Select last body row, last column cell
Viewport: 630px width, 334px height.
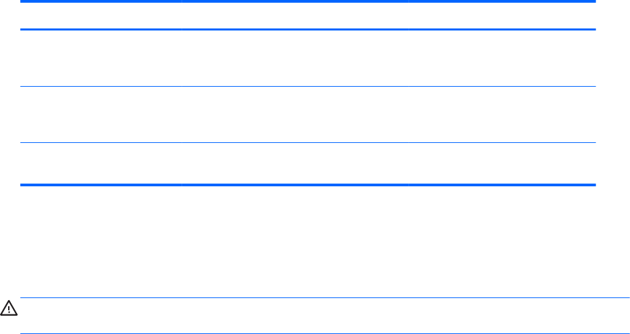pos(502,163)
